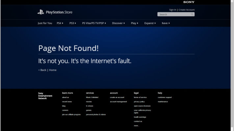Click in the Search input field

coord(174,14)
